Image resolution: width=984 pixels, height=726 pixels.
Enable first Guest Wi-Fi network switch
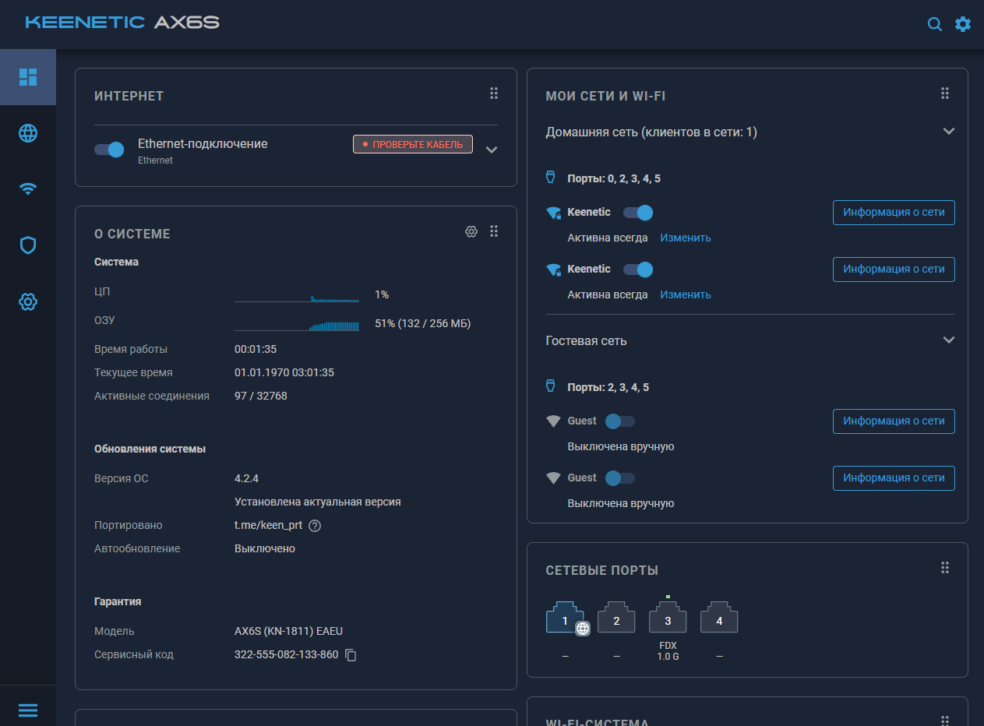(x=620, y=421)
